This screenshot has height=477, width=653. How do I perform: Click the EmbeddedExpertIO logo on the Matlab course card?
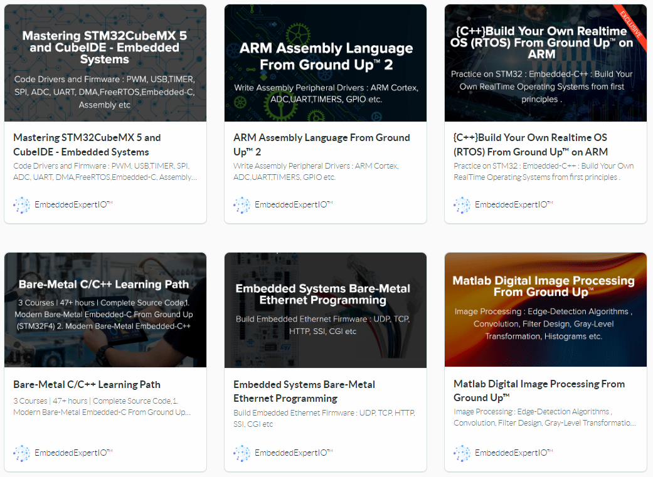point(462,453)
